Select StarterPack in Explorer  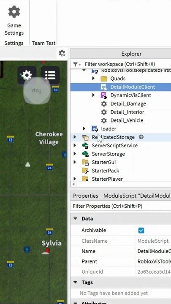pyautogui.click(x=105, y=171)
